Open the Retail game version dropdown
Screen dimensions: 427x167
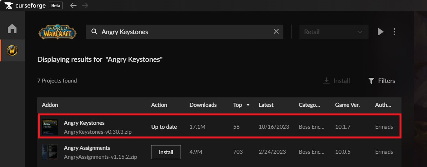(x=334, y=32)
